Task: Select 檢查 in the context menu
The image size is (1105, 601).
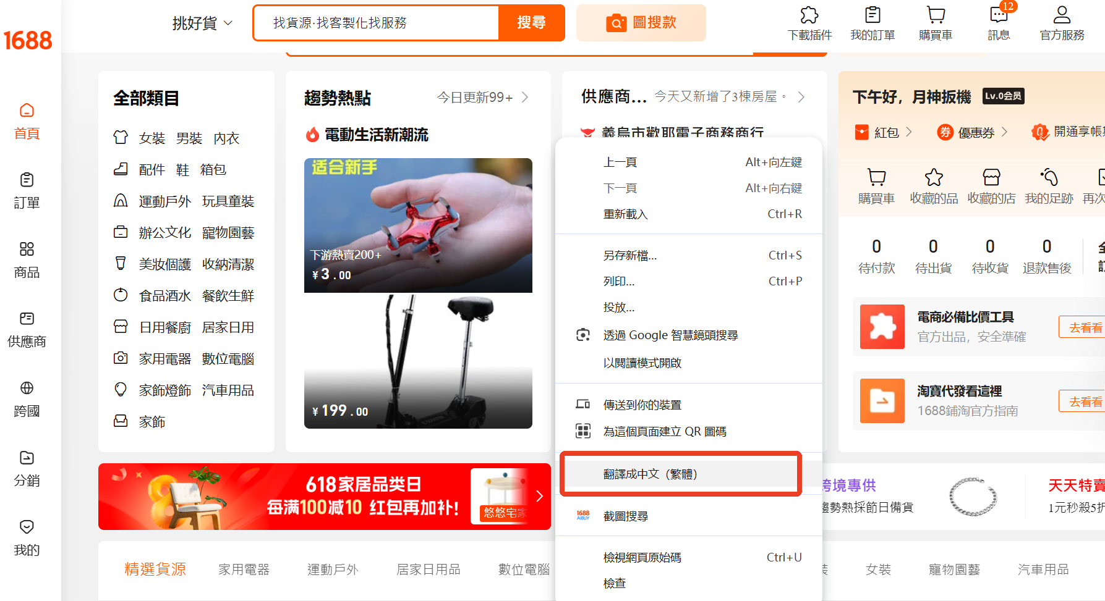Action: pos(689,584)
